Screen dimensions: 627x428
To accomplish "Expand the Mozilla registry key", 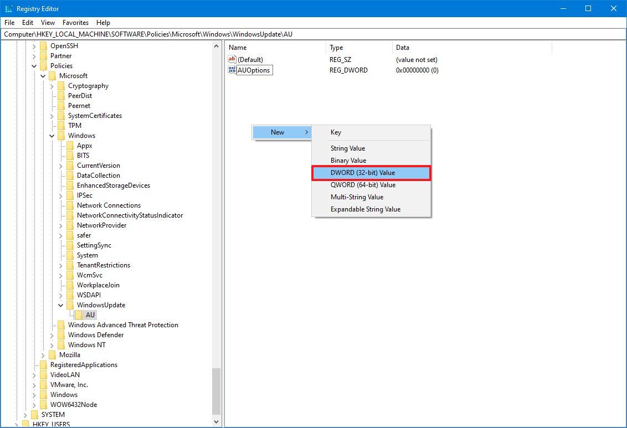I will tap(43, 354).
